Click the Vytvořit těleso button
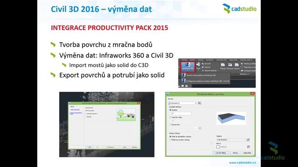The width and height of the screenshot is (298, 167). coord(221,153)
